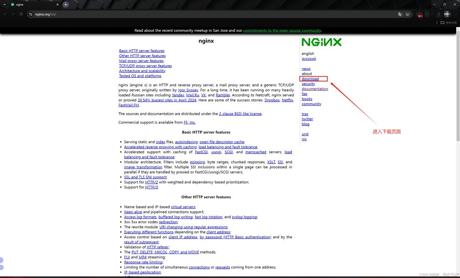Image resolution: width=460 pixels, height=278 pixels.
Task: Open the njs link in sidebar
Action: [304, 139]
